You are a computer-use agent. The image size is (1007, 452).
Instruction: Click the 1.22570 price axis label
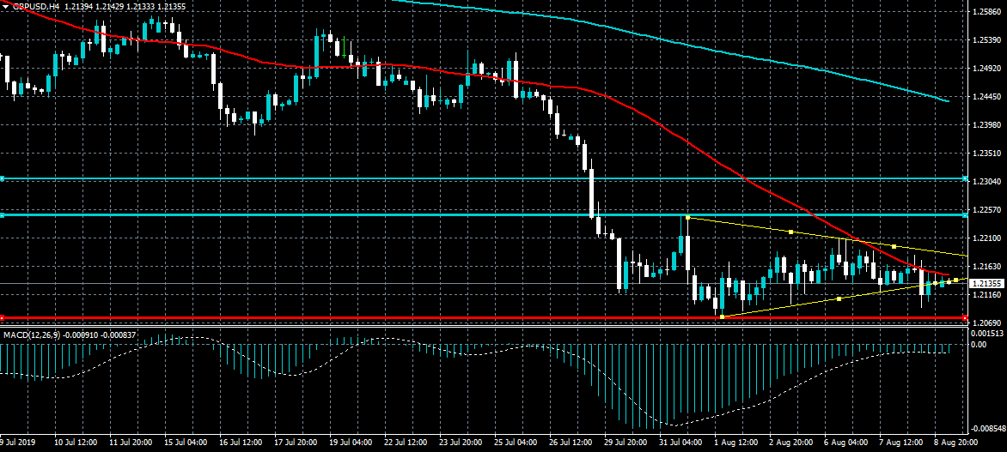click(x=987, y=210)
